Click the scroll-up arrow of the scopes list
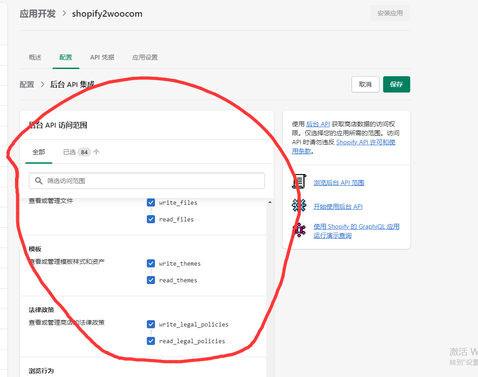This screenshot has height=377, width=478. click(x=270, y=202)
